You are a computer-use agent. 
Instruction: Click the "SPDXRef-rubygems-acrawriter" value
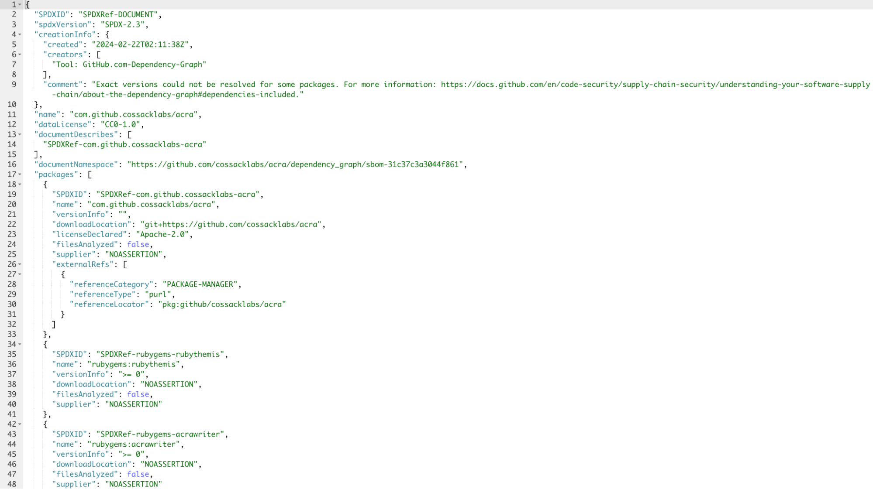point(160,434)
